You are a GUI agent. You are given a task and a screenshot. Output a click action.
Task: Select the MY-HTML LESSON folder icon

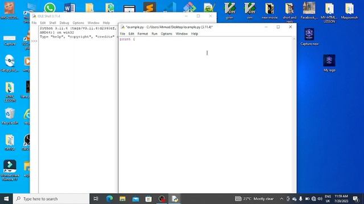[x=329, y=12]
